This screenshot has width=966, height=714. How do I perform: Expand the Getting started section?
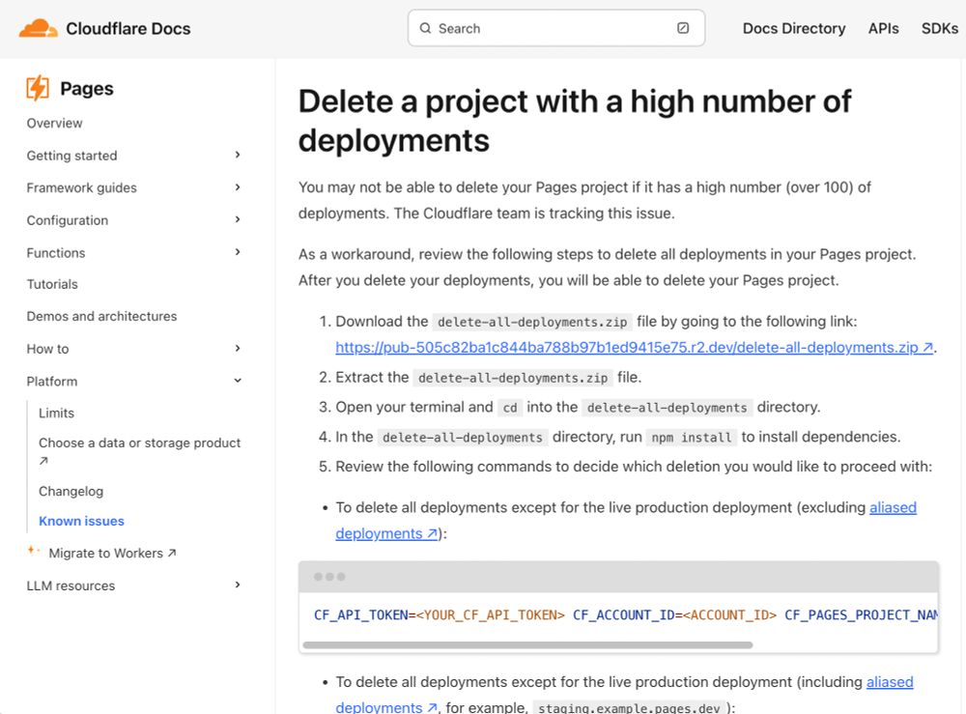pos(238,156)
